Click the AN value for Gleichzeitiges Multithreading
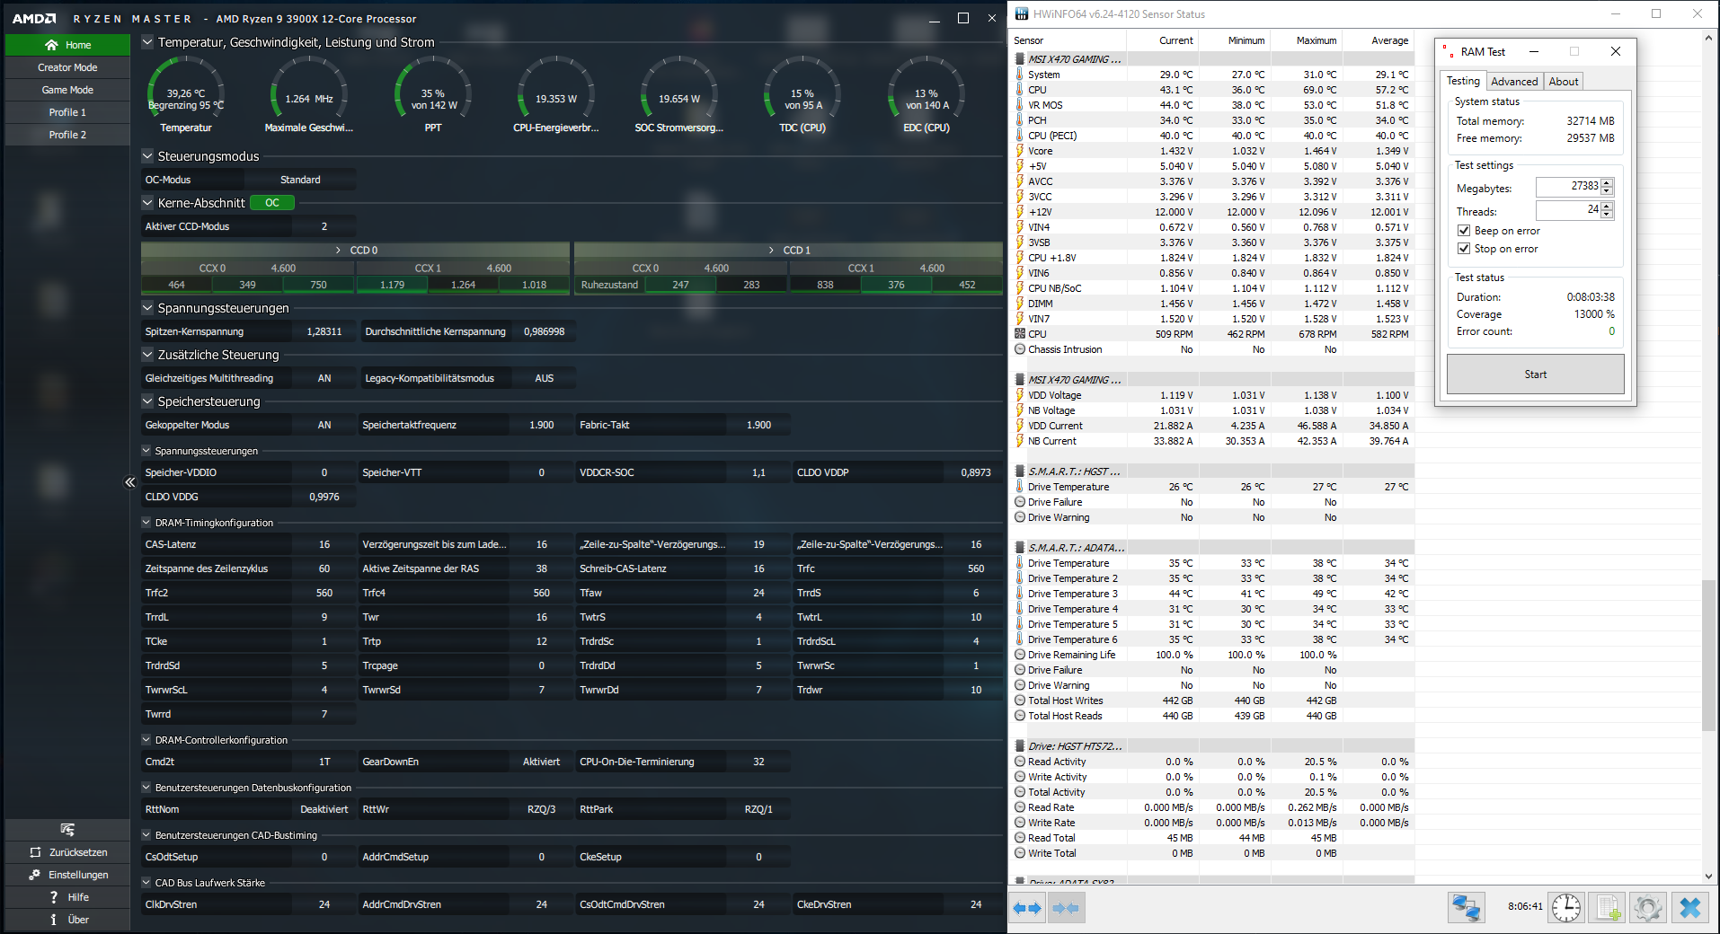The height and width of the screenshot is (934, 1720). click(324, 378)
